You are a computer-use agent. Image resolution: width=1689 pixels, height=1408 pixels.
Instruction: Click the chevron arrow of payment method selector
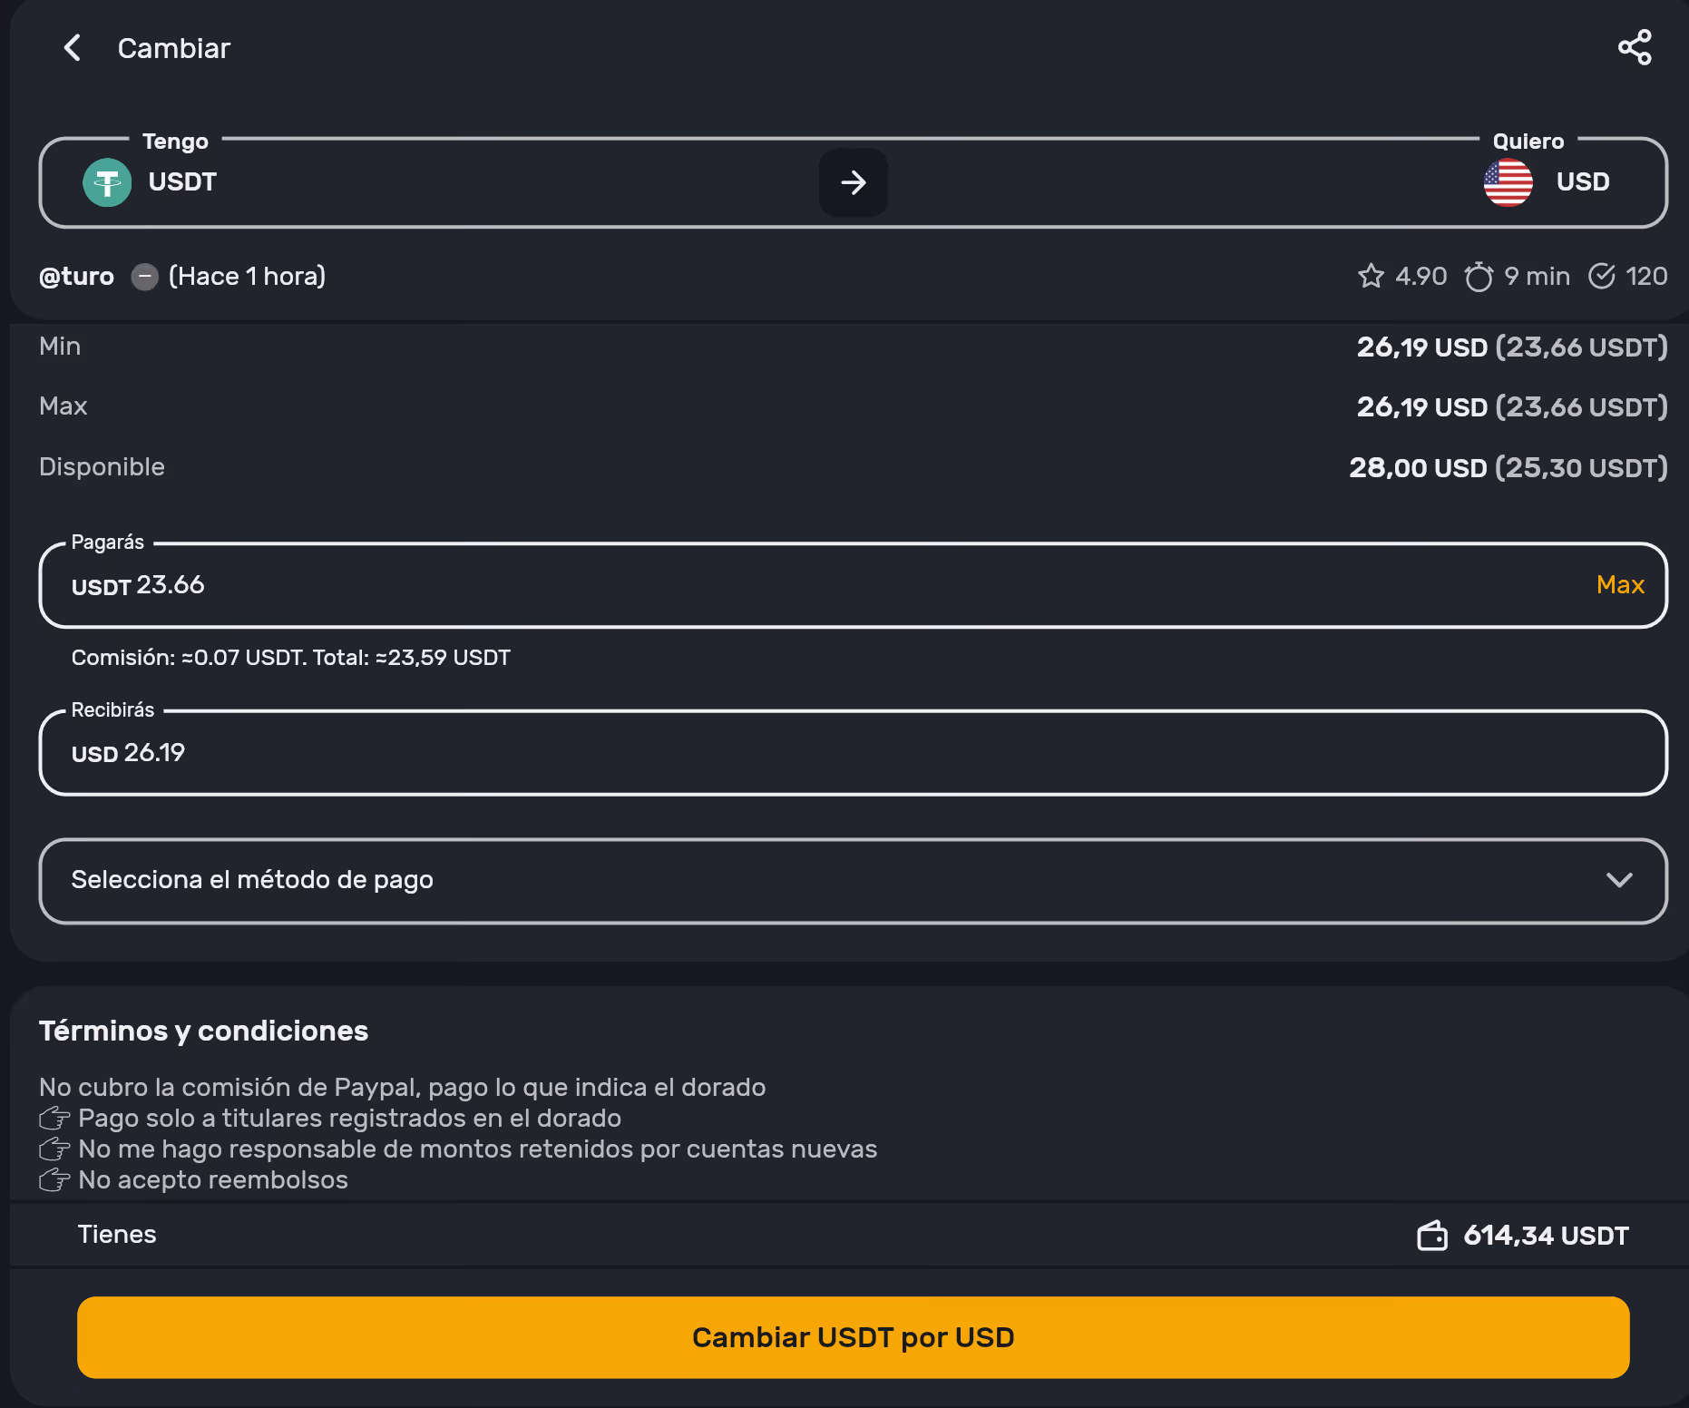pos(1619,880)
